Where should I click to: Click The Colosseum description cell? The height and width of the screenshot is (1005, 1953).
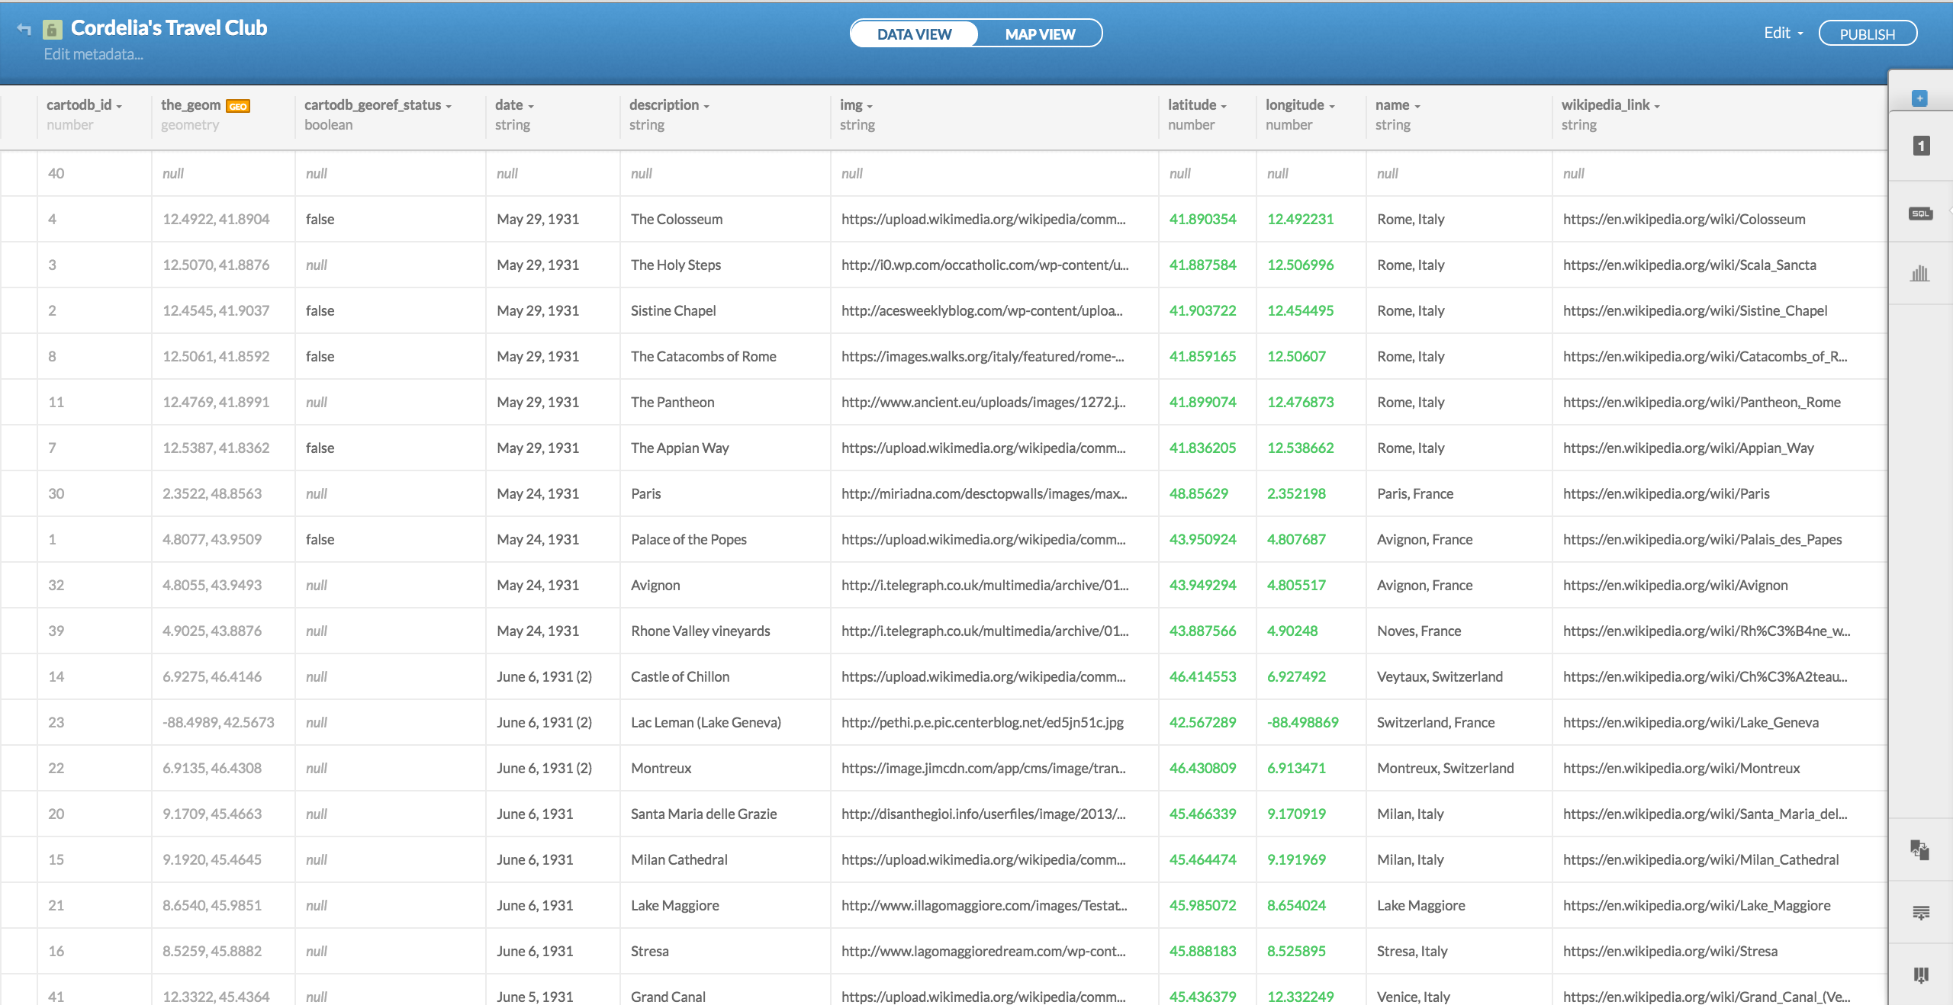pos(726,220)
